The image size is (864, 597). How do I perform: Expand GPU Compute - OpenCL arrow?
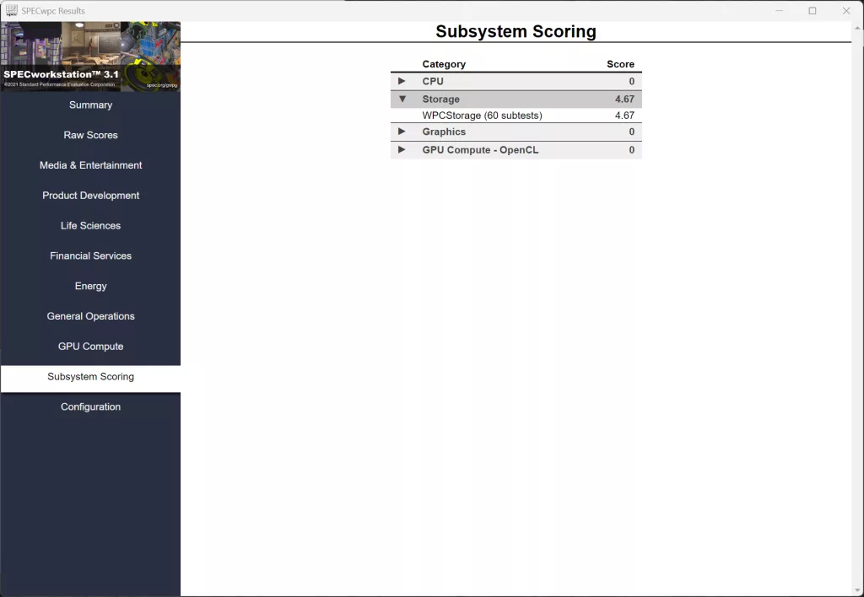pyautogui.click(x=402, y=150)
